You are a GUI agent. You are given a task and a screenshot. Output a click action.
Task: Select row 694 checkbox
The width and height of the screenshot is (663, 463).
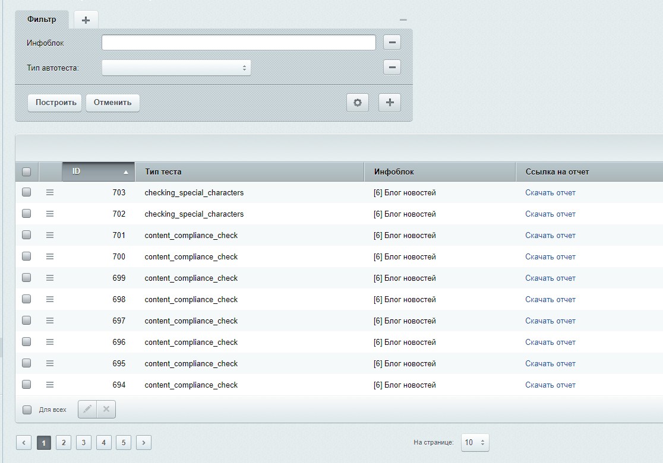(27, 385)
